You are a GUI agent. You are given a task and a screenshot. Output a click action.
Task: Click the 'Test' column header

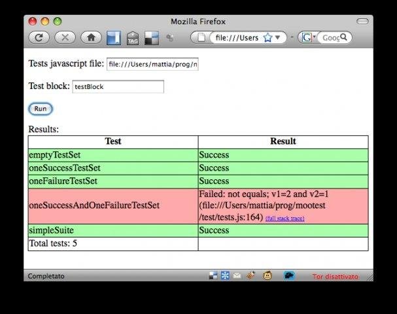(x=113, y=141)
